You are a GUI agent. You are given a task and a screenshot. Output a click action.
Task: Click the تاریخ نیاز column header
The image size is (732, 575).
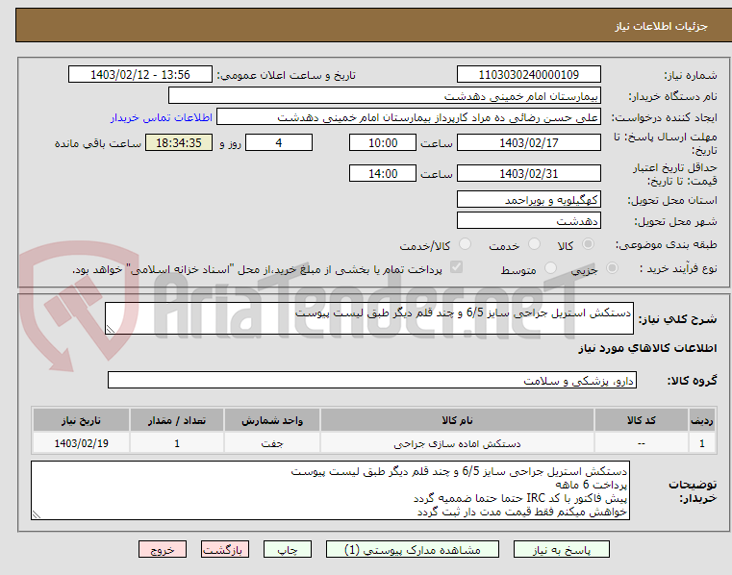click(81, 420)
